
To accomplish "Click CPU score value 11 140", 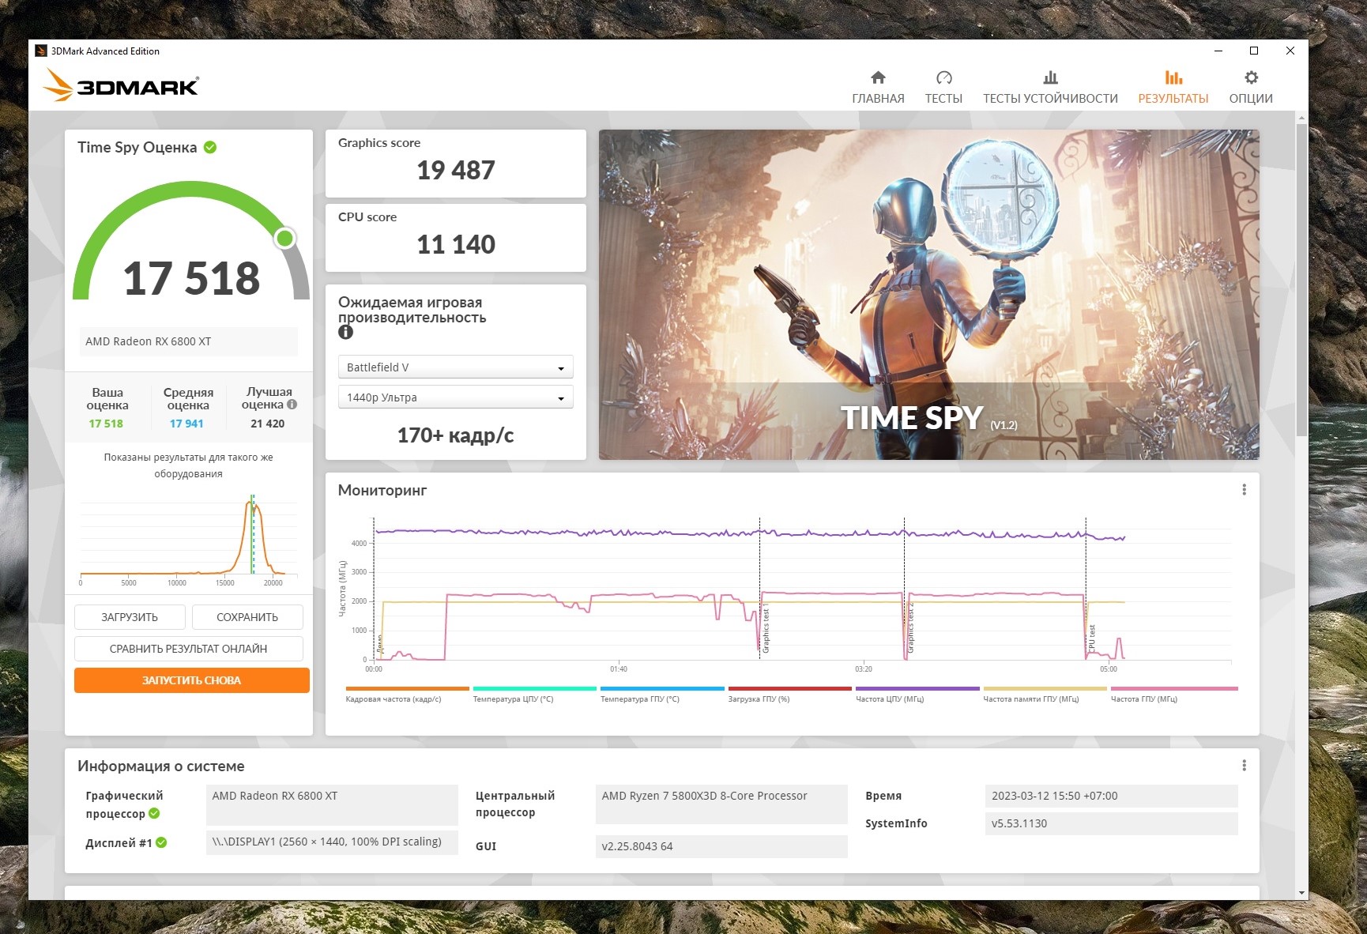I will coord(456,244).
